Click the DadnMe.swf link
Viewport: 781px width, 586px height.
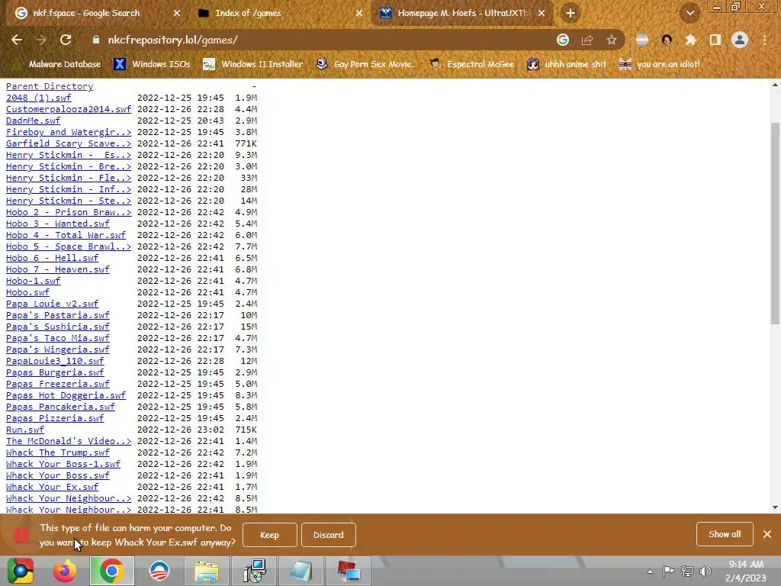[33, 121]
